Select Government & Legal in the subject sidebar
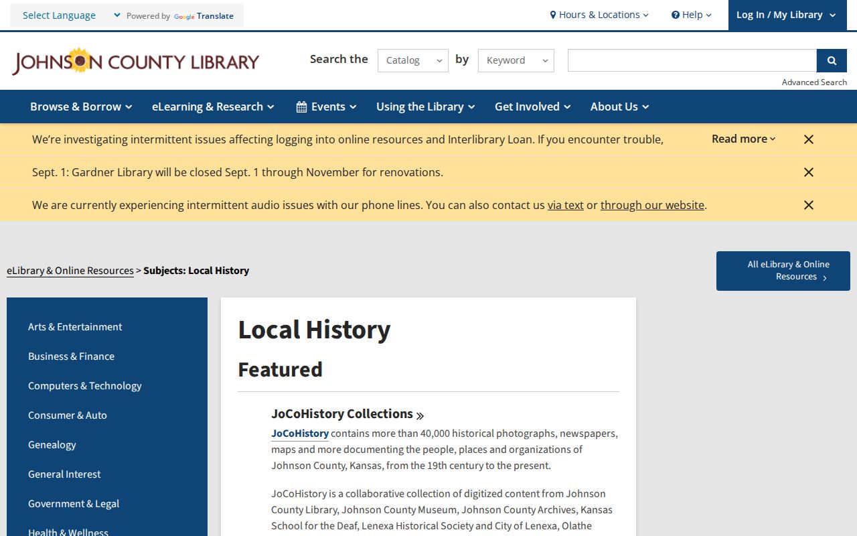Screen dimensions: 857x536 tap(74, 504)
